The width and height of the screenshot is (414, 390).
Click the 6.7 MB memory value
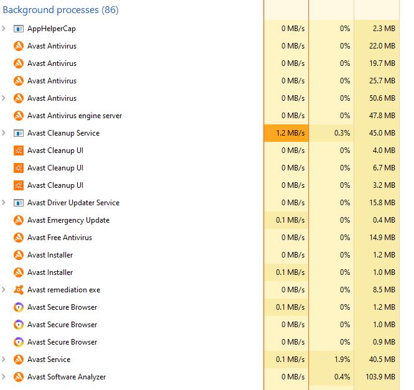[x=384, y=168]
